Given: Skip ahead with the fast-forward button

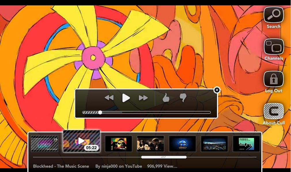Looking at the screenshot, I should (143, 98).
